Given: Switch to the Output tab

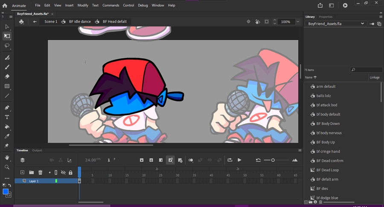Looking at the screenshot, I should (x=37, y=150).
